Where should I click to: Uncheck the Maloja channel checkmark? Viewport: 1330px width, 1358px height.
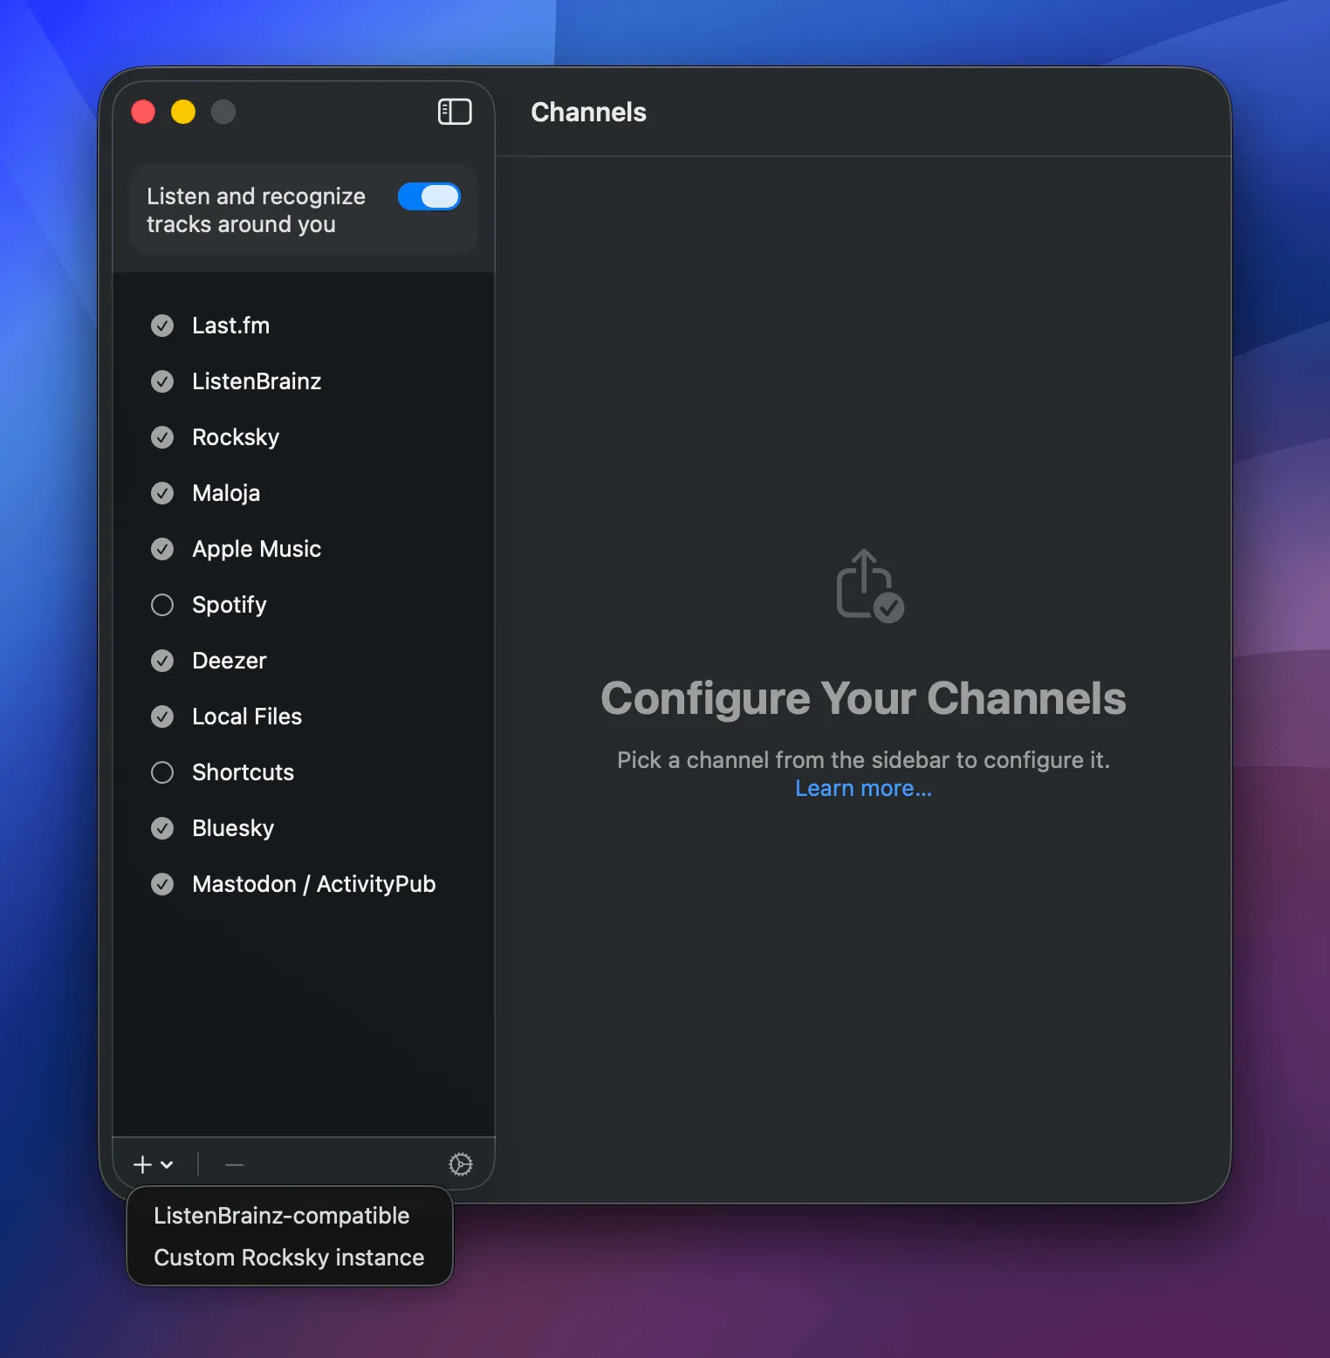pyautogui.click(x=162, y=493)
